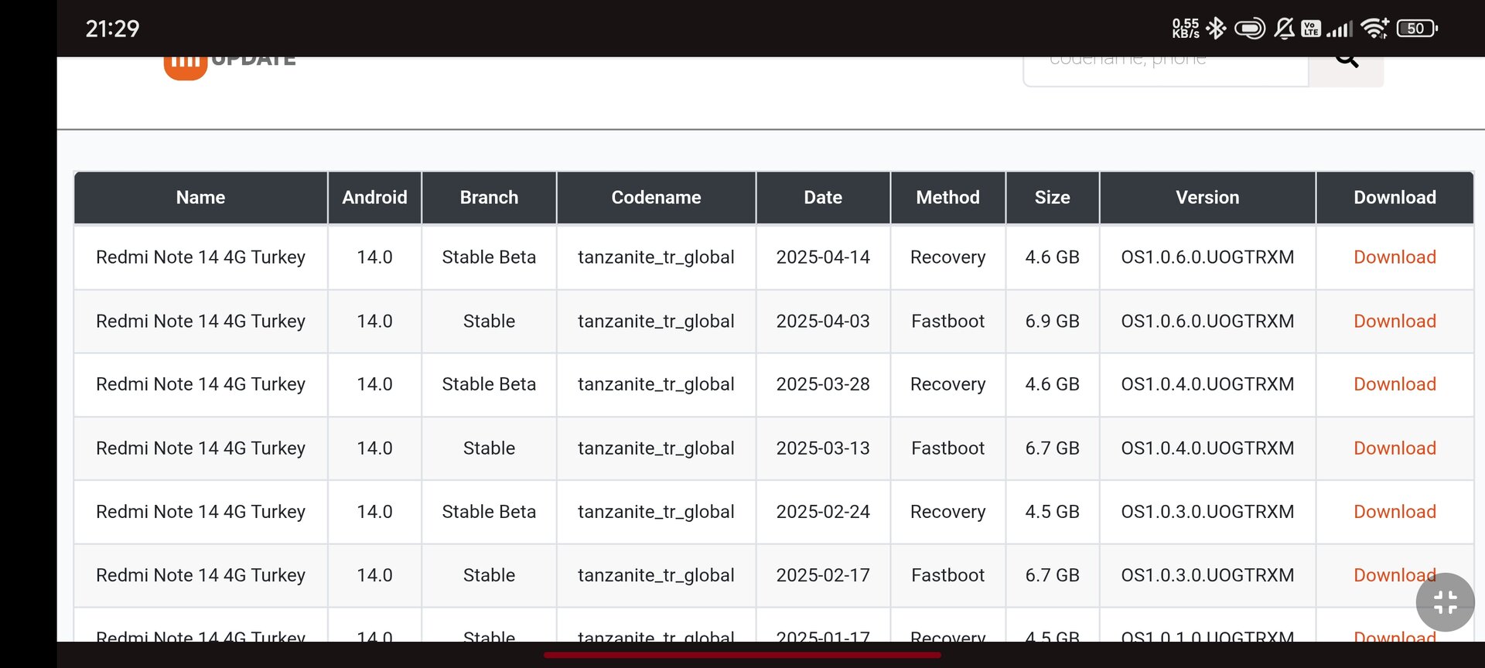Tap the battery indicator showing 50
This screenshot has width=1485, height=668.
click(1417, 29)
